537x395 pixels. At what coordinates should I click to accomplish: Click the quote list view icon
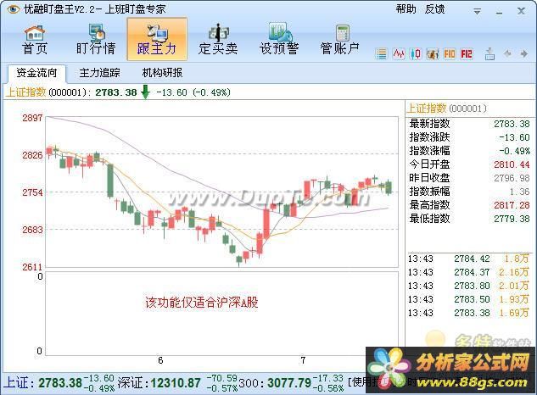(381, 53)
